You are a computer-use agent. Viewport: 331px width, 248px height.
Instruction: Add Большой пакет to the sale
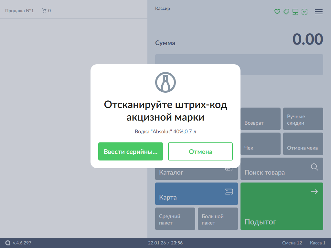tap(218, 219)
